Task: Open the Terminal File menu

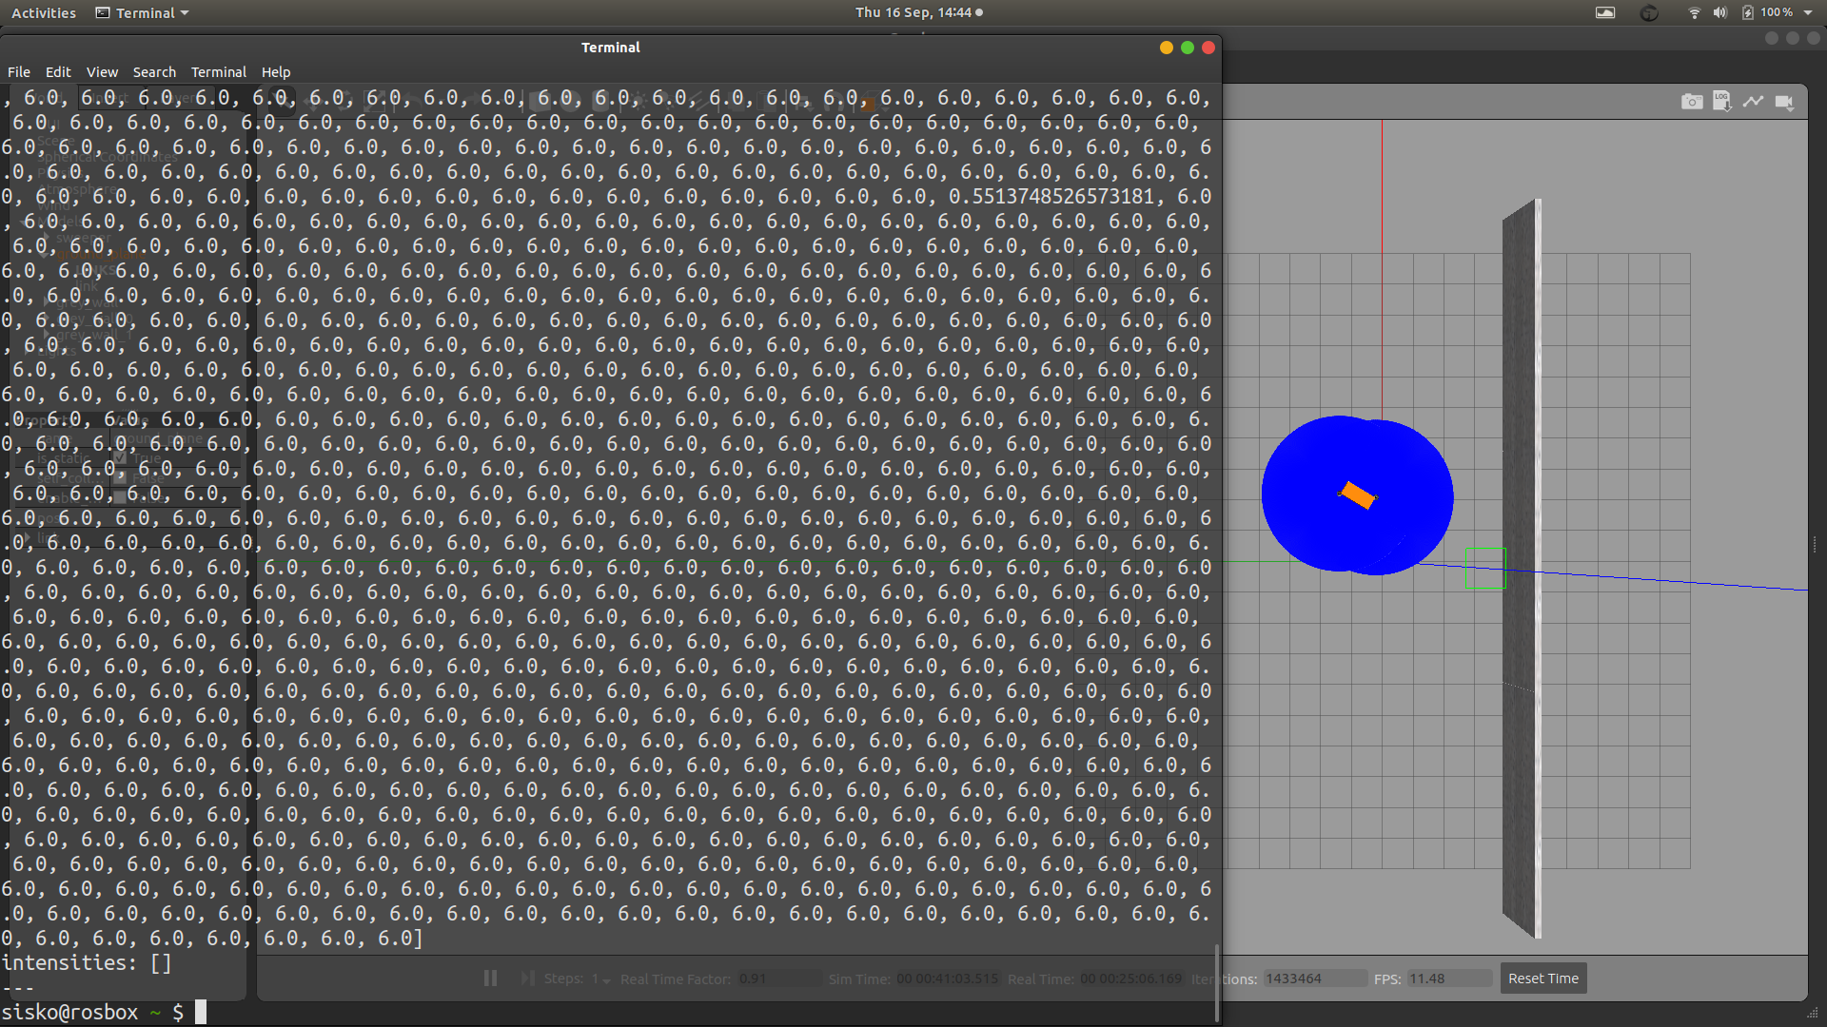Action: (19, 72)
